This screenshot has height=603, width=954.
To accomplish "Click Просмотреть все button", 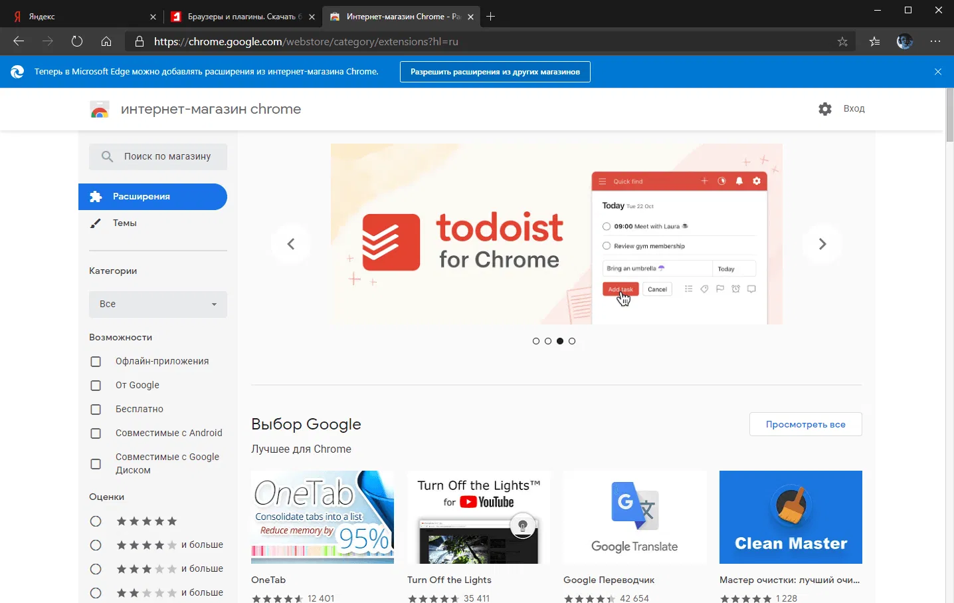I will tap(806, 424).
